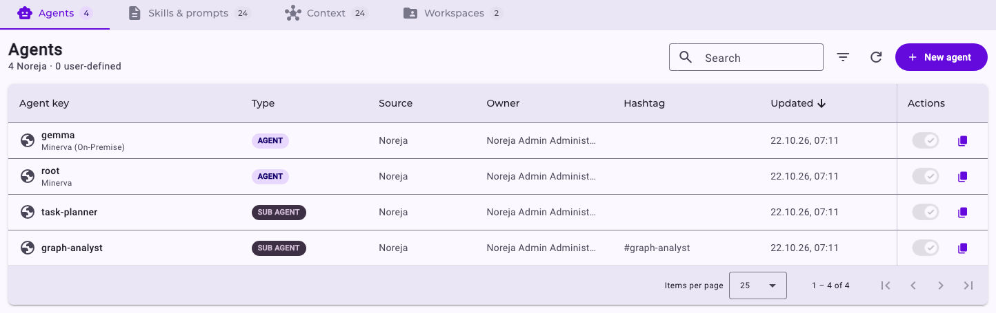The width and height of the screenshot is (996, 313).
Task: Open the Workspaces tab
Action: [x=452, y=14]
